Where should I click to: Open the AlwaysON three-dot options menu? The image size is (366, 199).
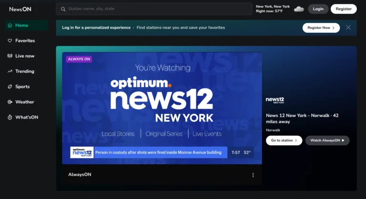tap(253, 175)
